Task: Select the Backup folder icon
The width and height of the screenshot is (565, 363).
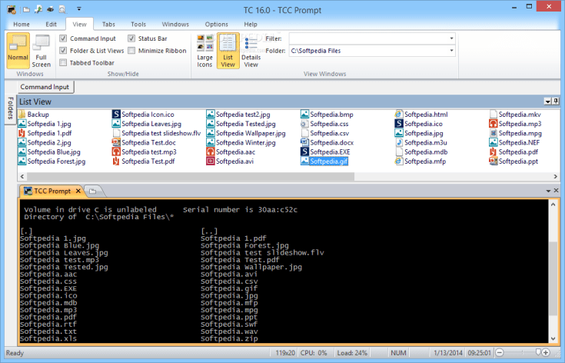Action: (x=22, y=115)
